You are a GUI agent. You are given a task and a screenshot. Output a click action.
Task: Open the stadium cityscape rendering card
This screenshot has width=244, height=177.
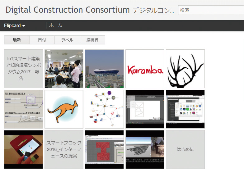tap(105, 69)
